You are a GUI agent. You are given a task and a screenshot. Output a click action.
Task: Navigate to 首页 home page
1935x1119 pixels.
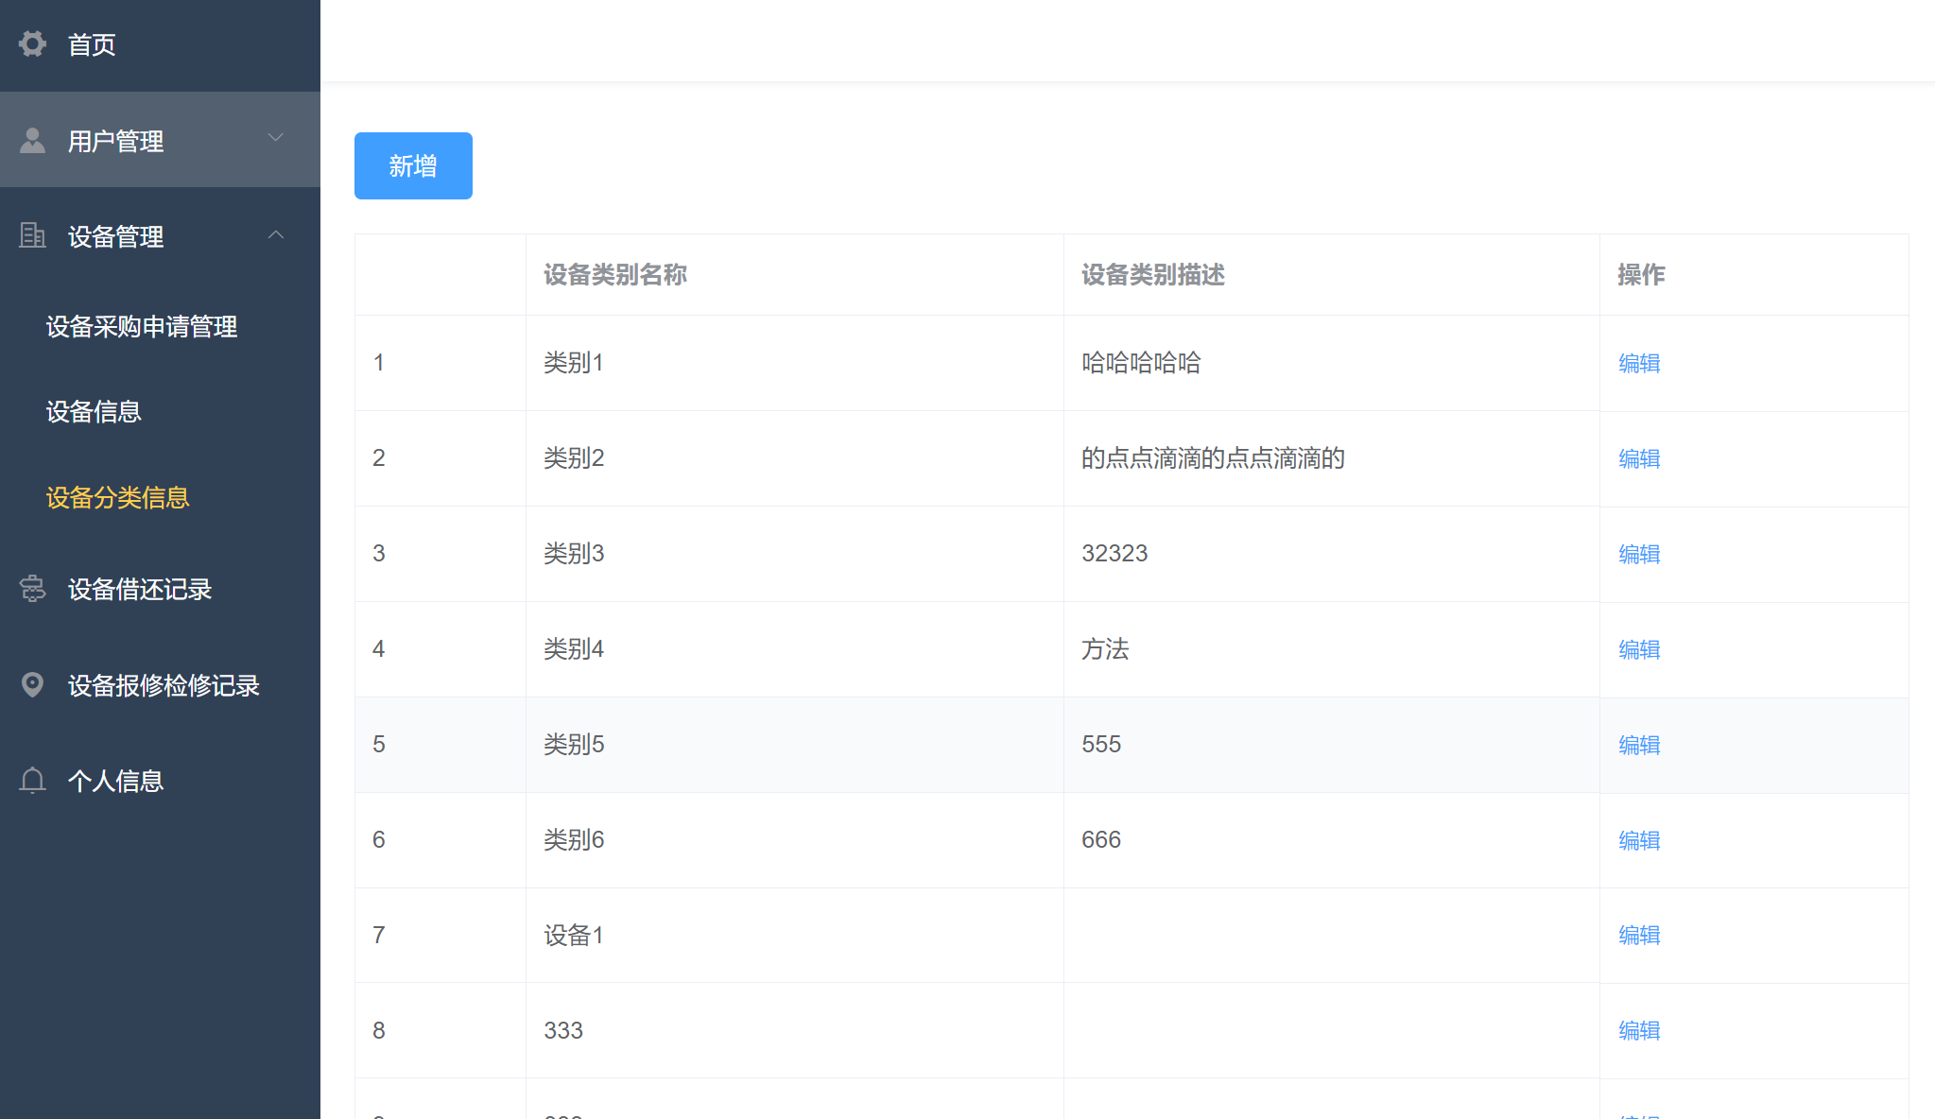91,43
